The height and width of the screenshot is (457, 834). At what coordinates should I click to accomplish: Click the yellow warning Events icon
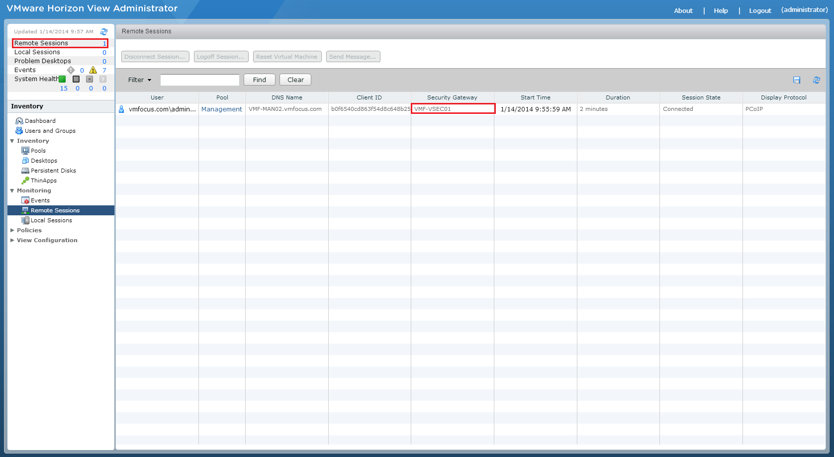93,70
